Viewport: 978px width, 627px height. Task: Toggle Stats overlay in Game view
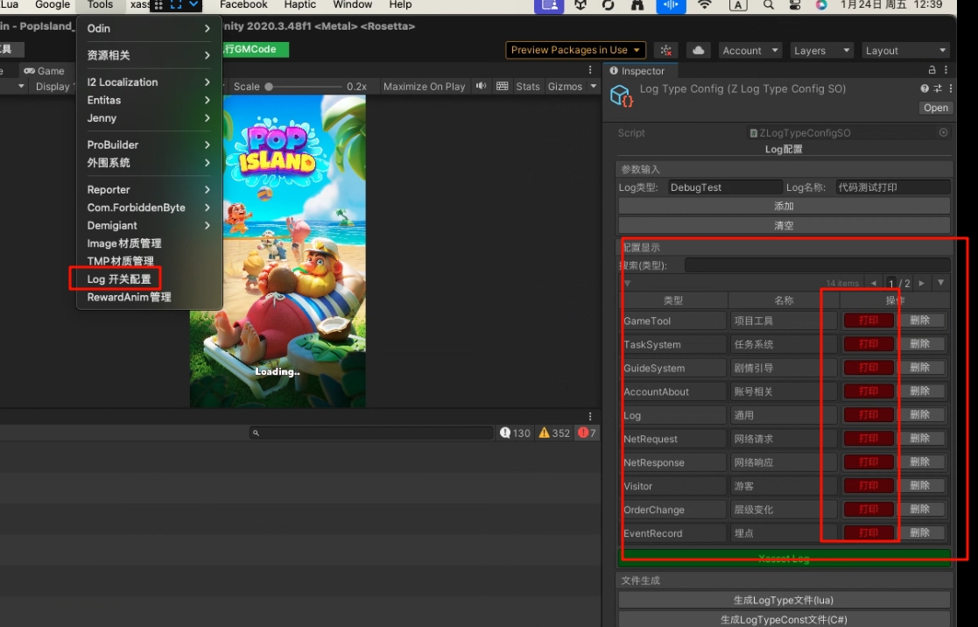click(x=528, y=86)
